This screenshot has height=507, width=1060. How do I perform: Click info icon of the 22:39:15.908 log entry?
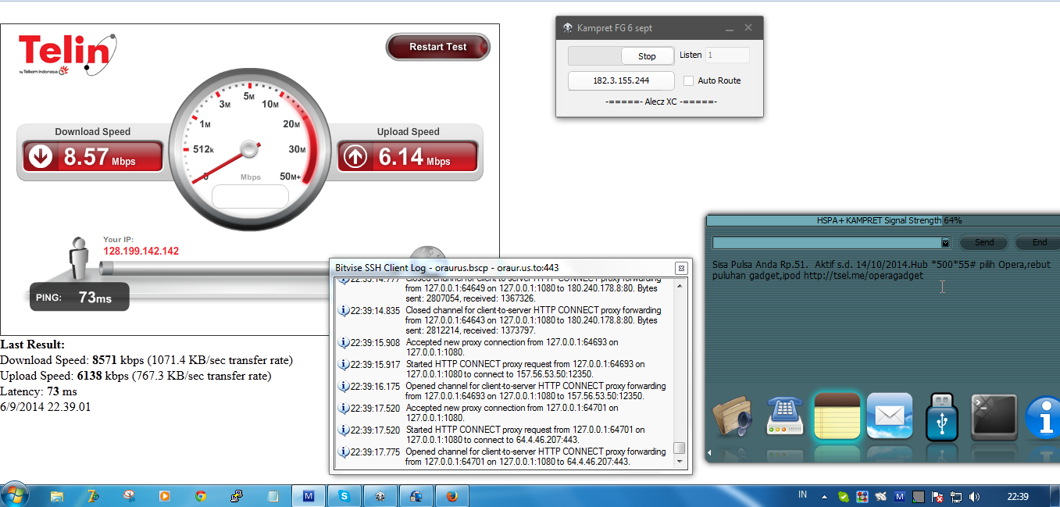coord(343,342)
